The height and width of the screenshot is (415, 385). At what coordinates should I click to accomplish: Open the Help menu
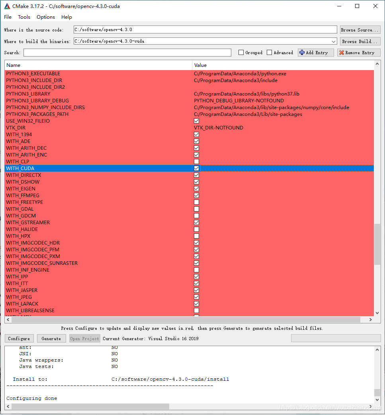[66, 17]
